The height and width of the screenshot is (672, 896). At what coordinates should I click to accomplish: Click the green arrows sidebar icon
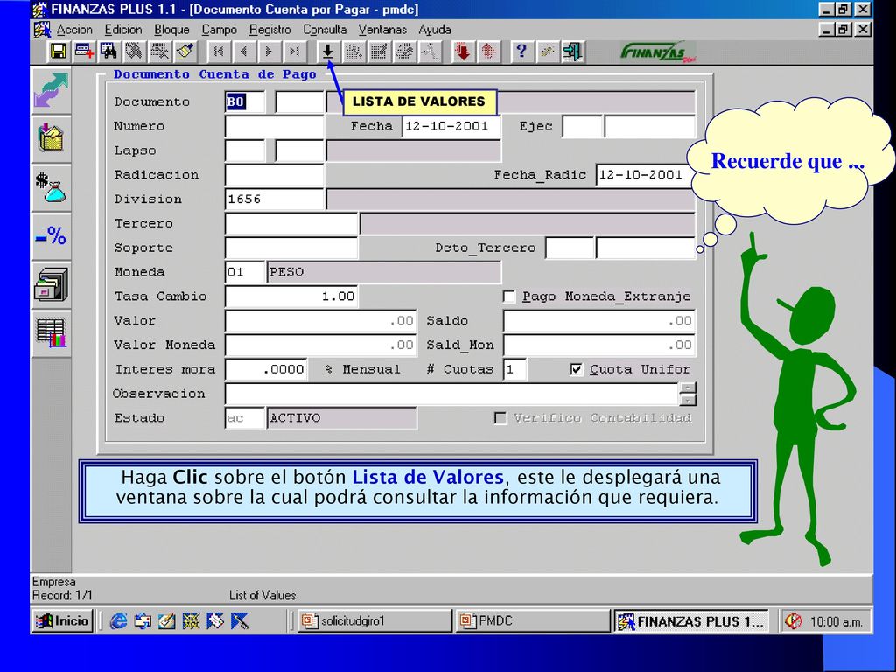click(52, 90)
